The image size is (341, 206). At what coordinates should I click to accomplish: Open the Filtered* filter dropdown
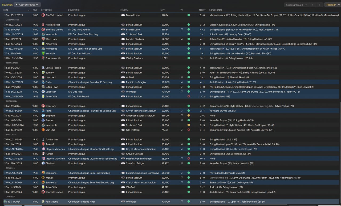click(332, 5)
